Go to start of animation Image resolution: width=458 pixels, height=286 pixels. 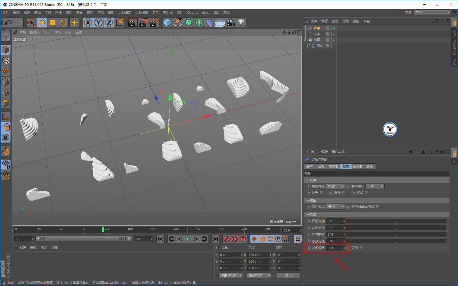coord(160,239)
